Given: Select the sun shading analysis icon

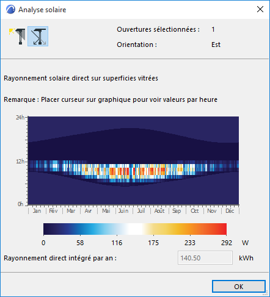Looking at the screenshot, I should [x=17, y=37].
